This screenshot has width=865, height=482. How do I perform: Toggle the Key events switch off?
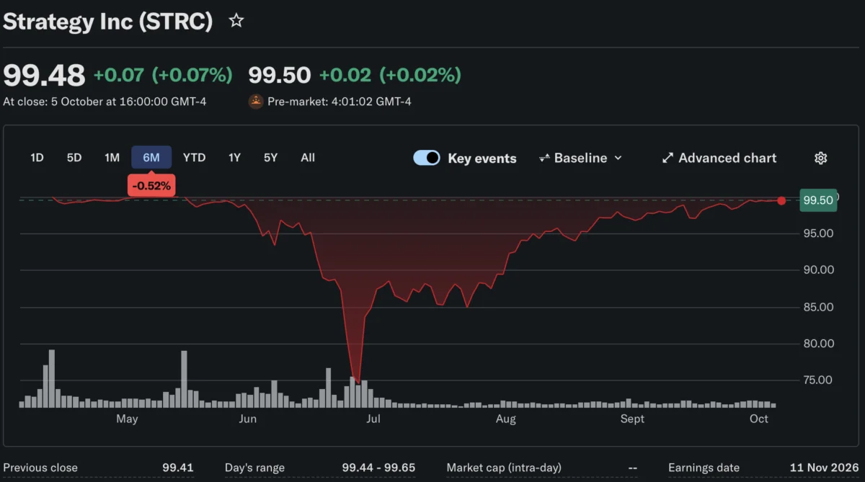click(x=427, y=158)
